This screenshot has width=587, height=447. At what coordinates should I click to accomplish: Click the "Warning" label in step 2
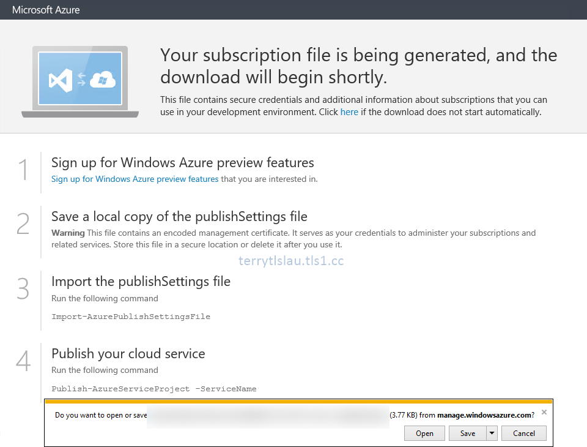coord(68,233)
